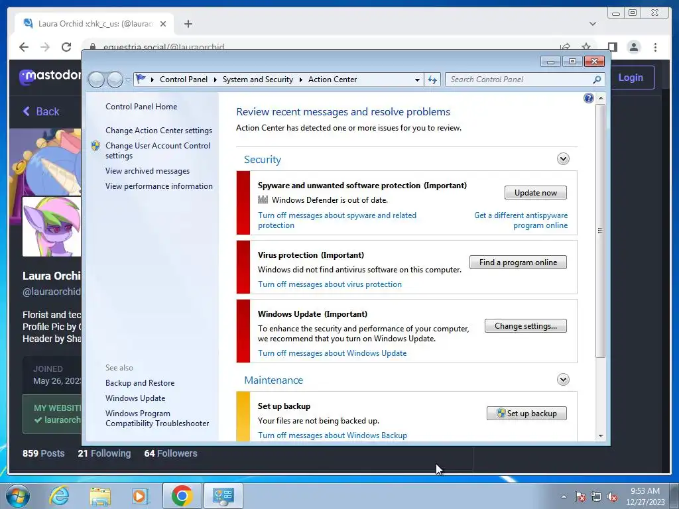This screenshot has height=509, width=679.
Task: Open a new Chrome tab
Action: coord(188,24)
